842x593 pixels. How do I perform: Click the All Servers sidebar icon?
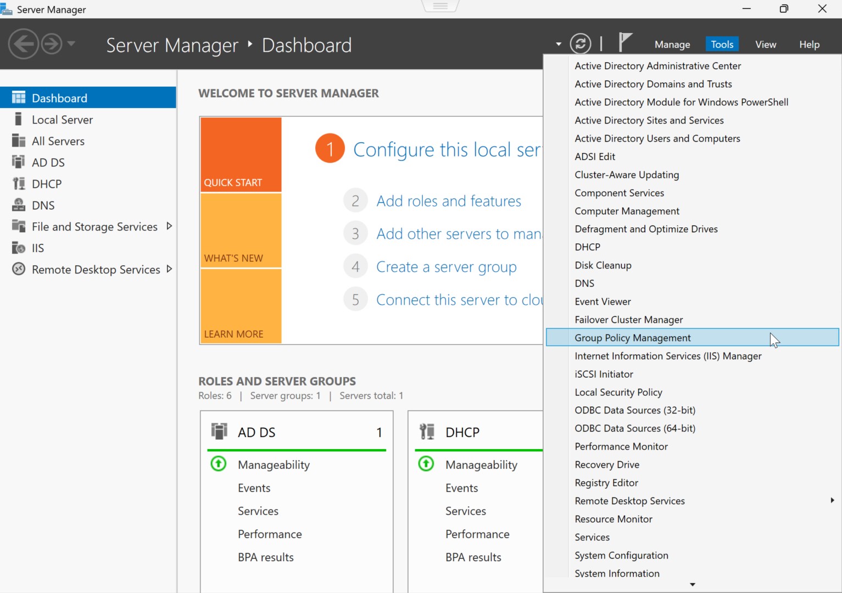point(19,141)
